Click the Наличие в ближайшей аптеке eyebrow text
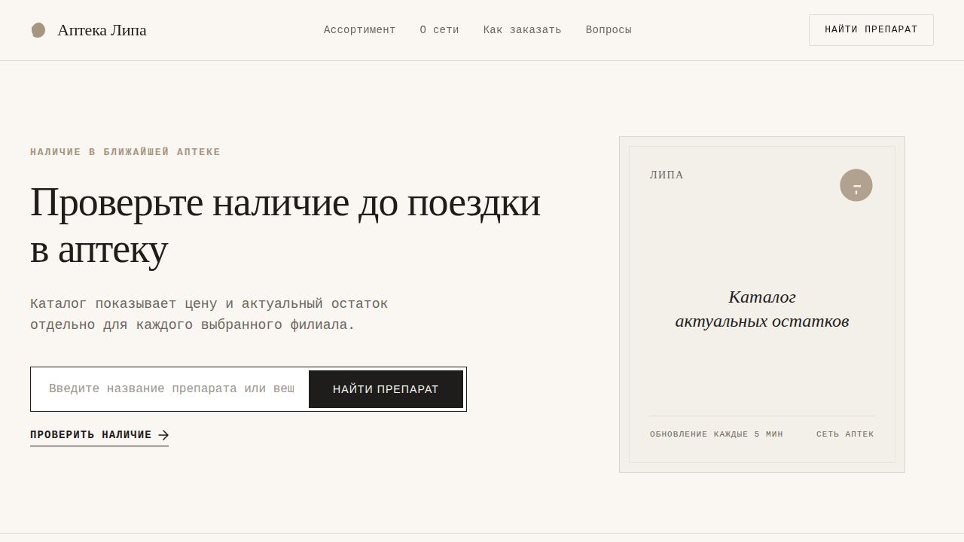 [x=125, y=152]
